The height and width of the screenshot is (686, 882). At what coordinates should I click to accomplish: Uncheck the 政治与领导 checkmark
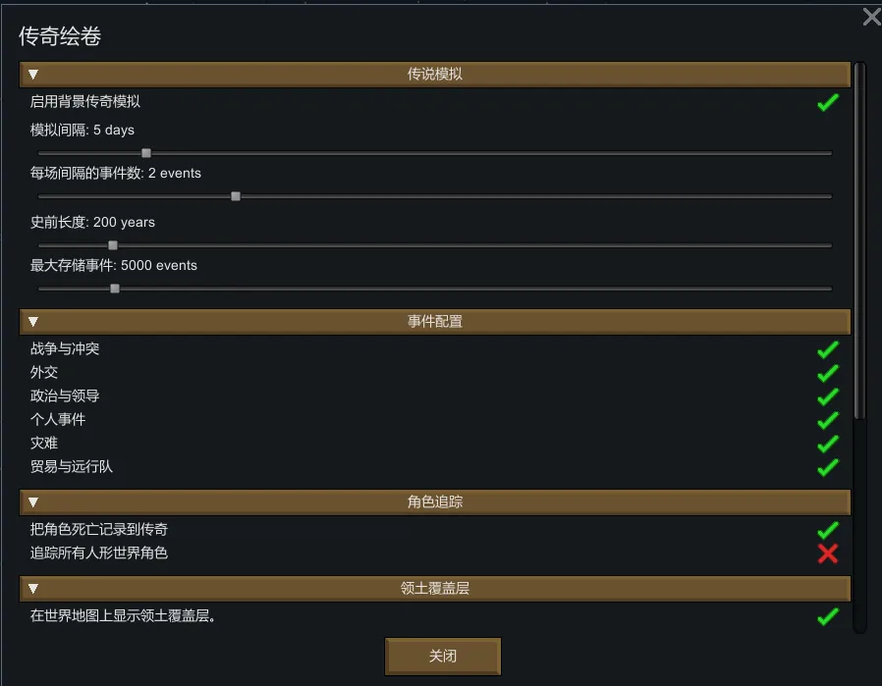point(828,396)
